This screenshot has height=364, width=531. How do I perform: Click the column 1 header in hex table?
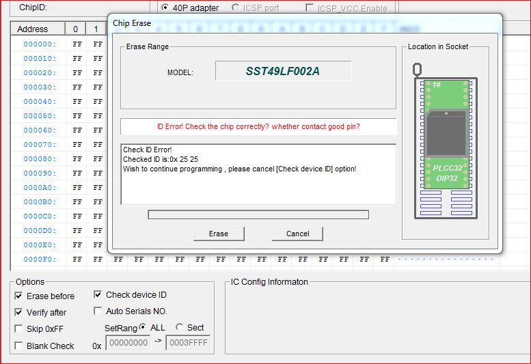[96, 29]
